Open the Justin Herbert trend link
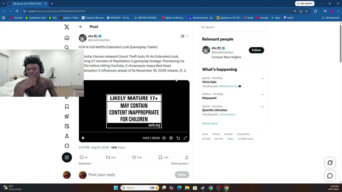 [227, 114]
